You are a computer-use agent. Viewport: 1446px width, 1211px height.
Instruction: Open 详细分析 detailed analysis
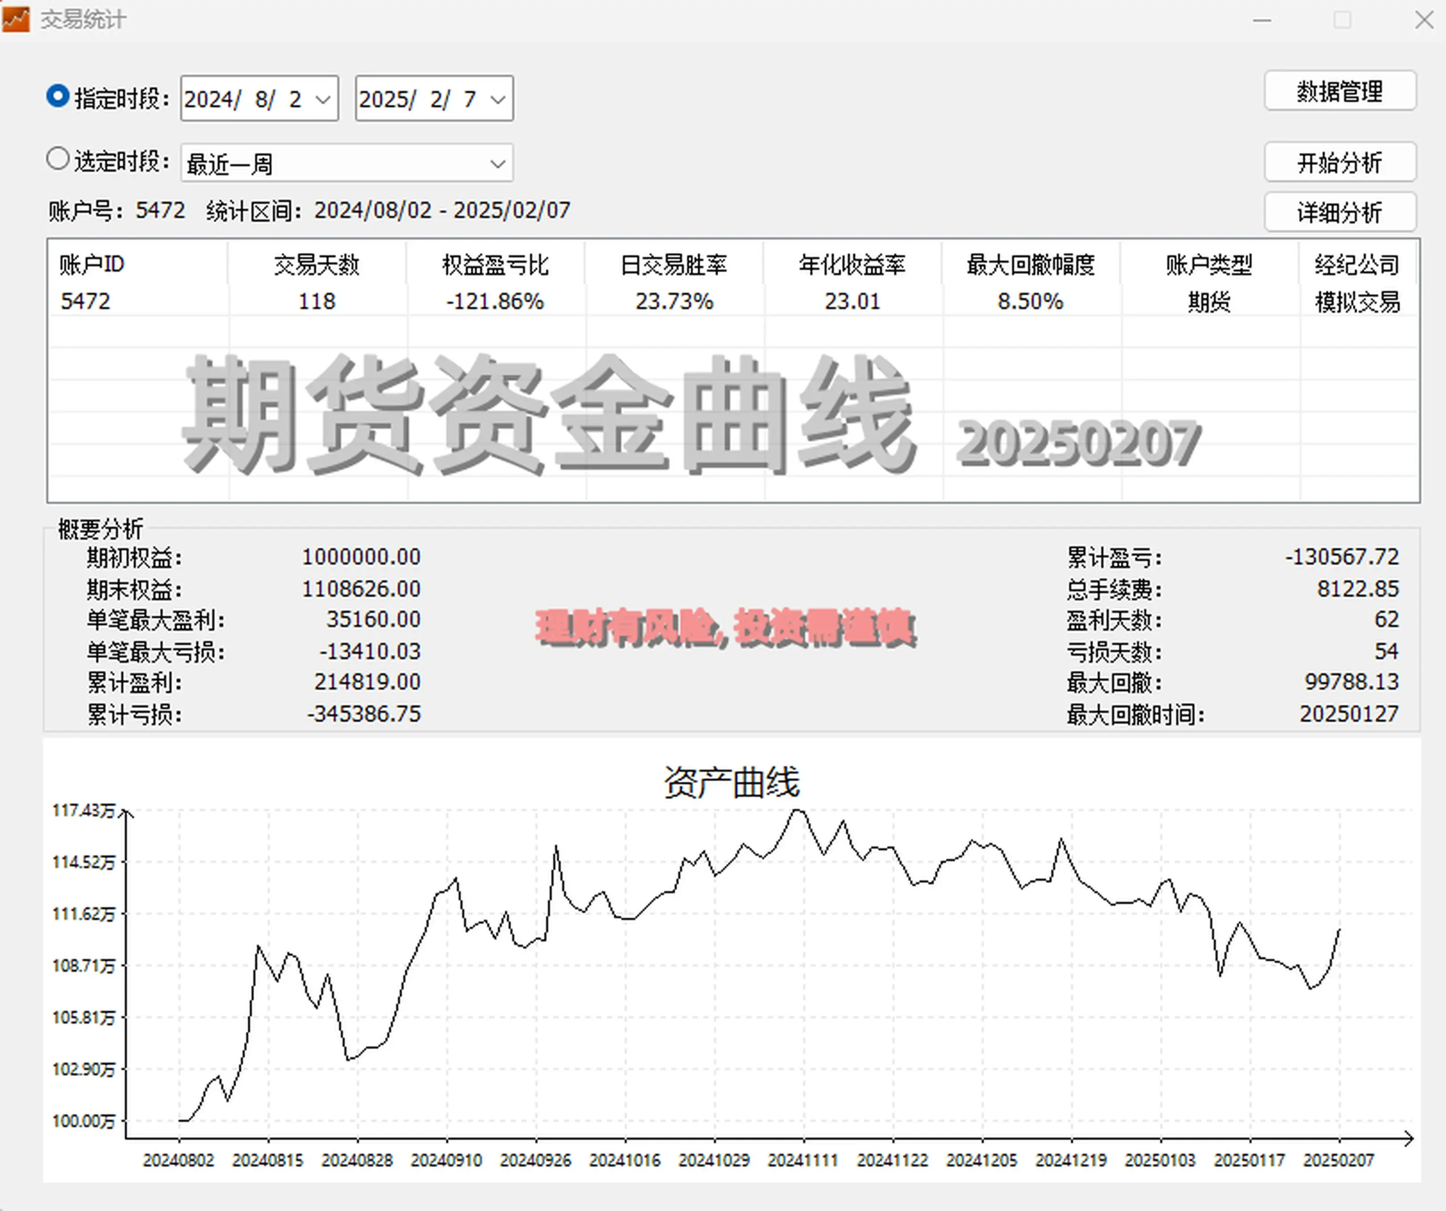pos(1339,212)
